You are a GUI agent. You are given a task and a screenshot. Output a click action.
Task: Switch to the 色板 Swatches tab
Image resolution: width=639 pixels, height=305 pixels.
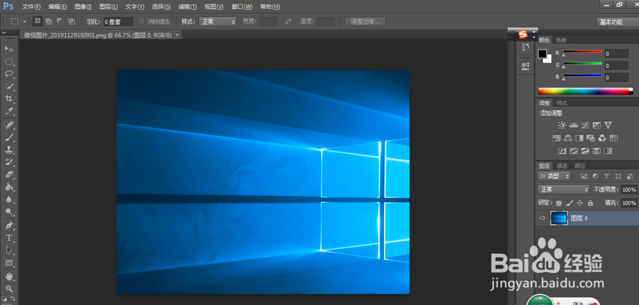click(561, 40)
